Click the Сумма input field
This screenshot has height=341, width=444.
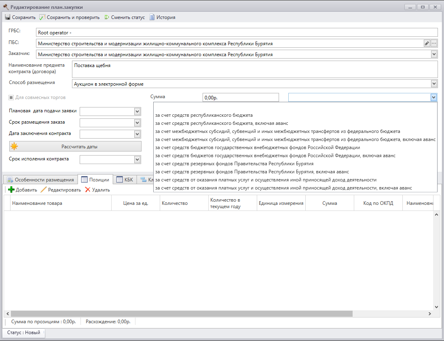(241, 98)
